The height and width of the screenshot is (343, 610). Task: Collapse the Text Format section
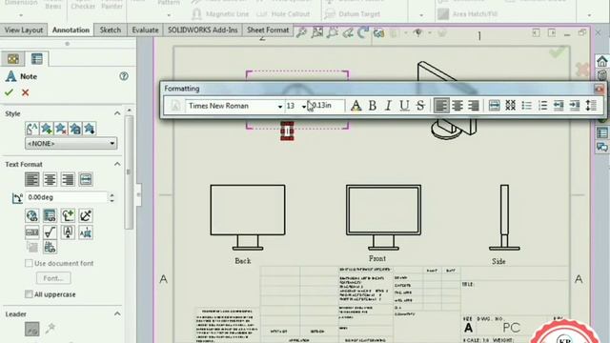(x=117, y=164)
